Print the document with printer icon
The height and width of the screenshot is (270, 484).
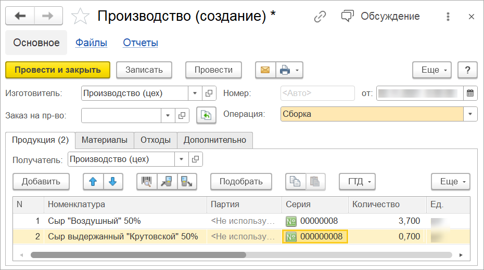pyautogui.click(x=285, y=70)
